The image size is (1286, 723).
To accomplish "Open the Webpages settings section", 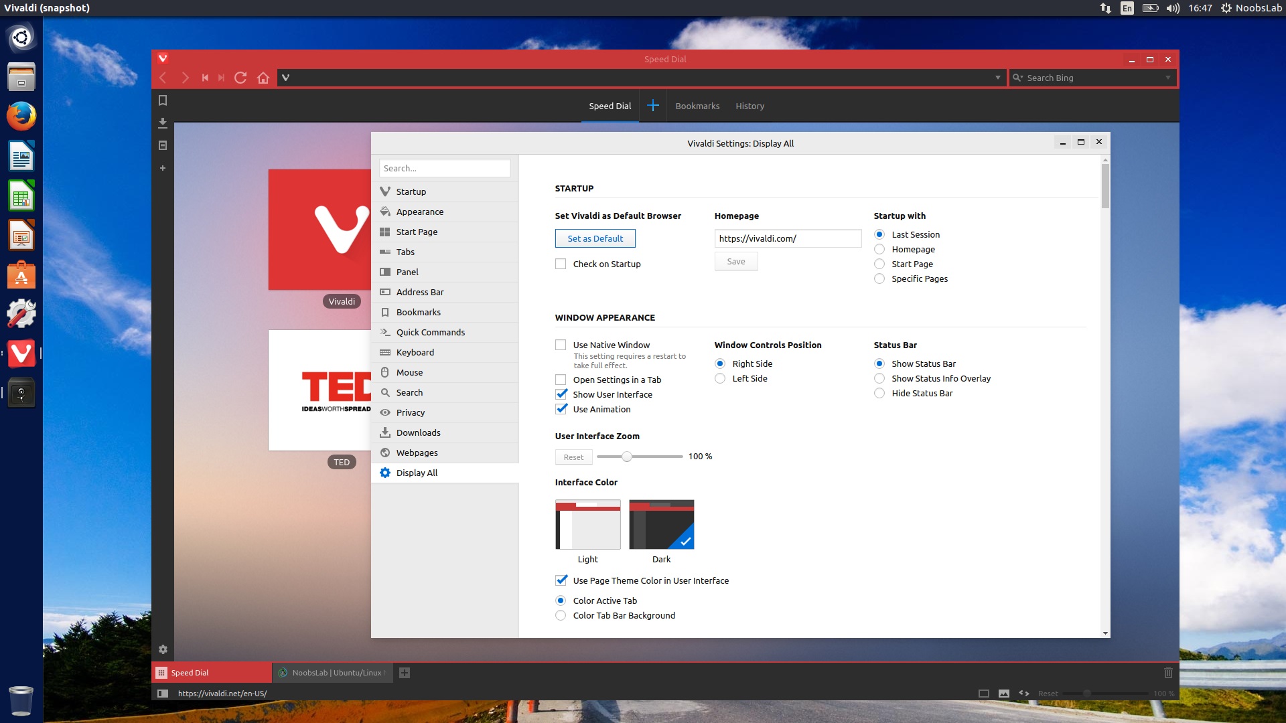I will pyautogui.click(x=445, y=453).
